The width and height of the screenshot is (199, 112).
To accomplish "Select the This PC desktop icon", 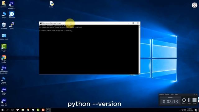I will (4, 15).
